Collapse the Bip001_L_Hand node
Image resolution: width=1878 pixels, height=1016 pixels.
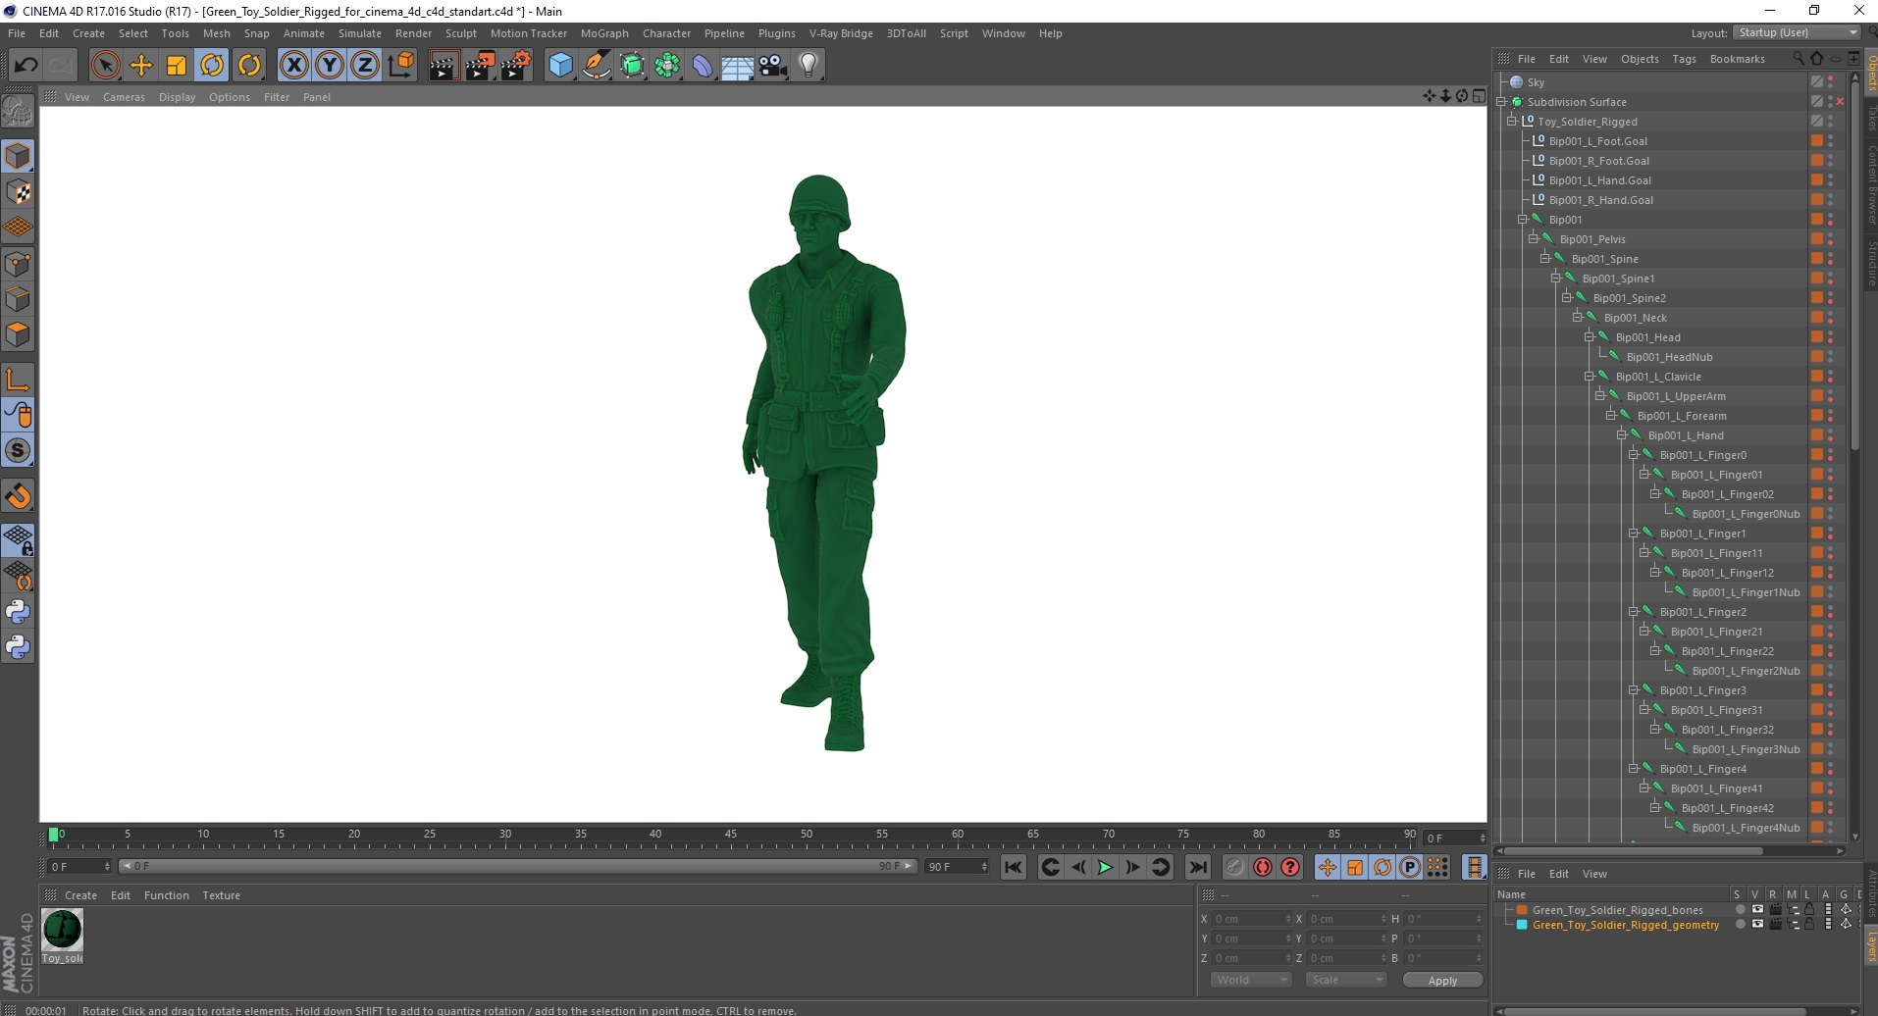(x=1622, y=435)
